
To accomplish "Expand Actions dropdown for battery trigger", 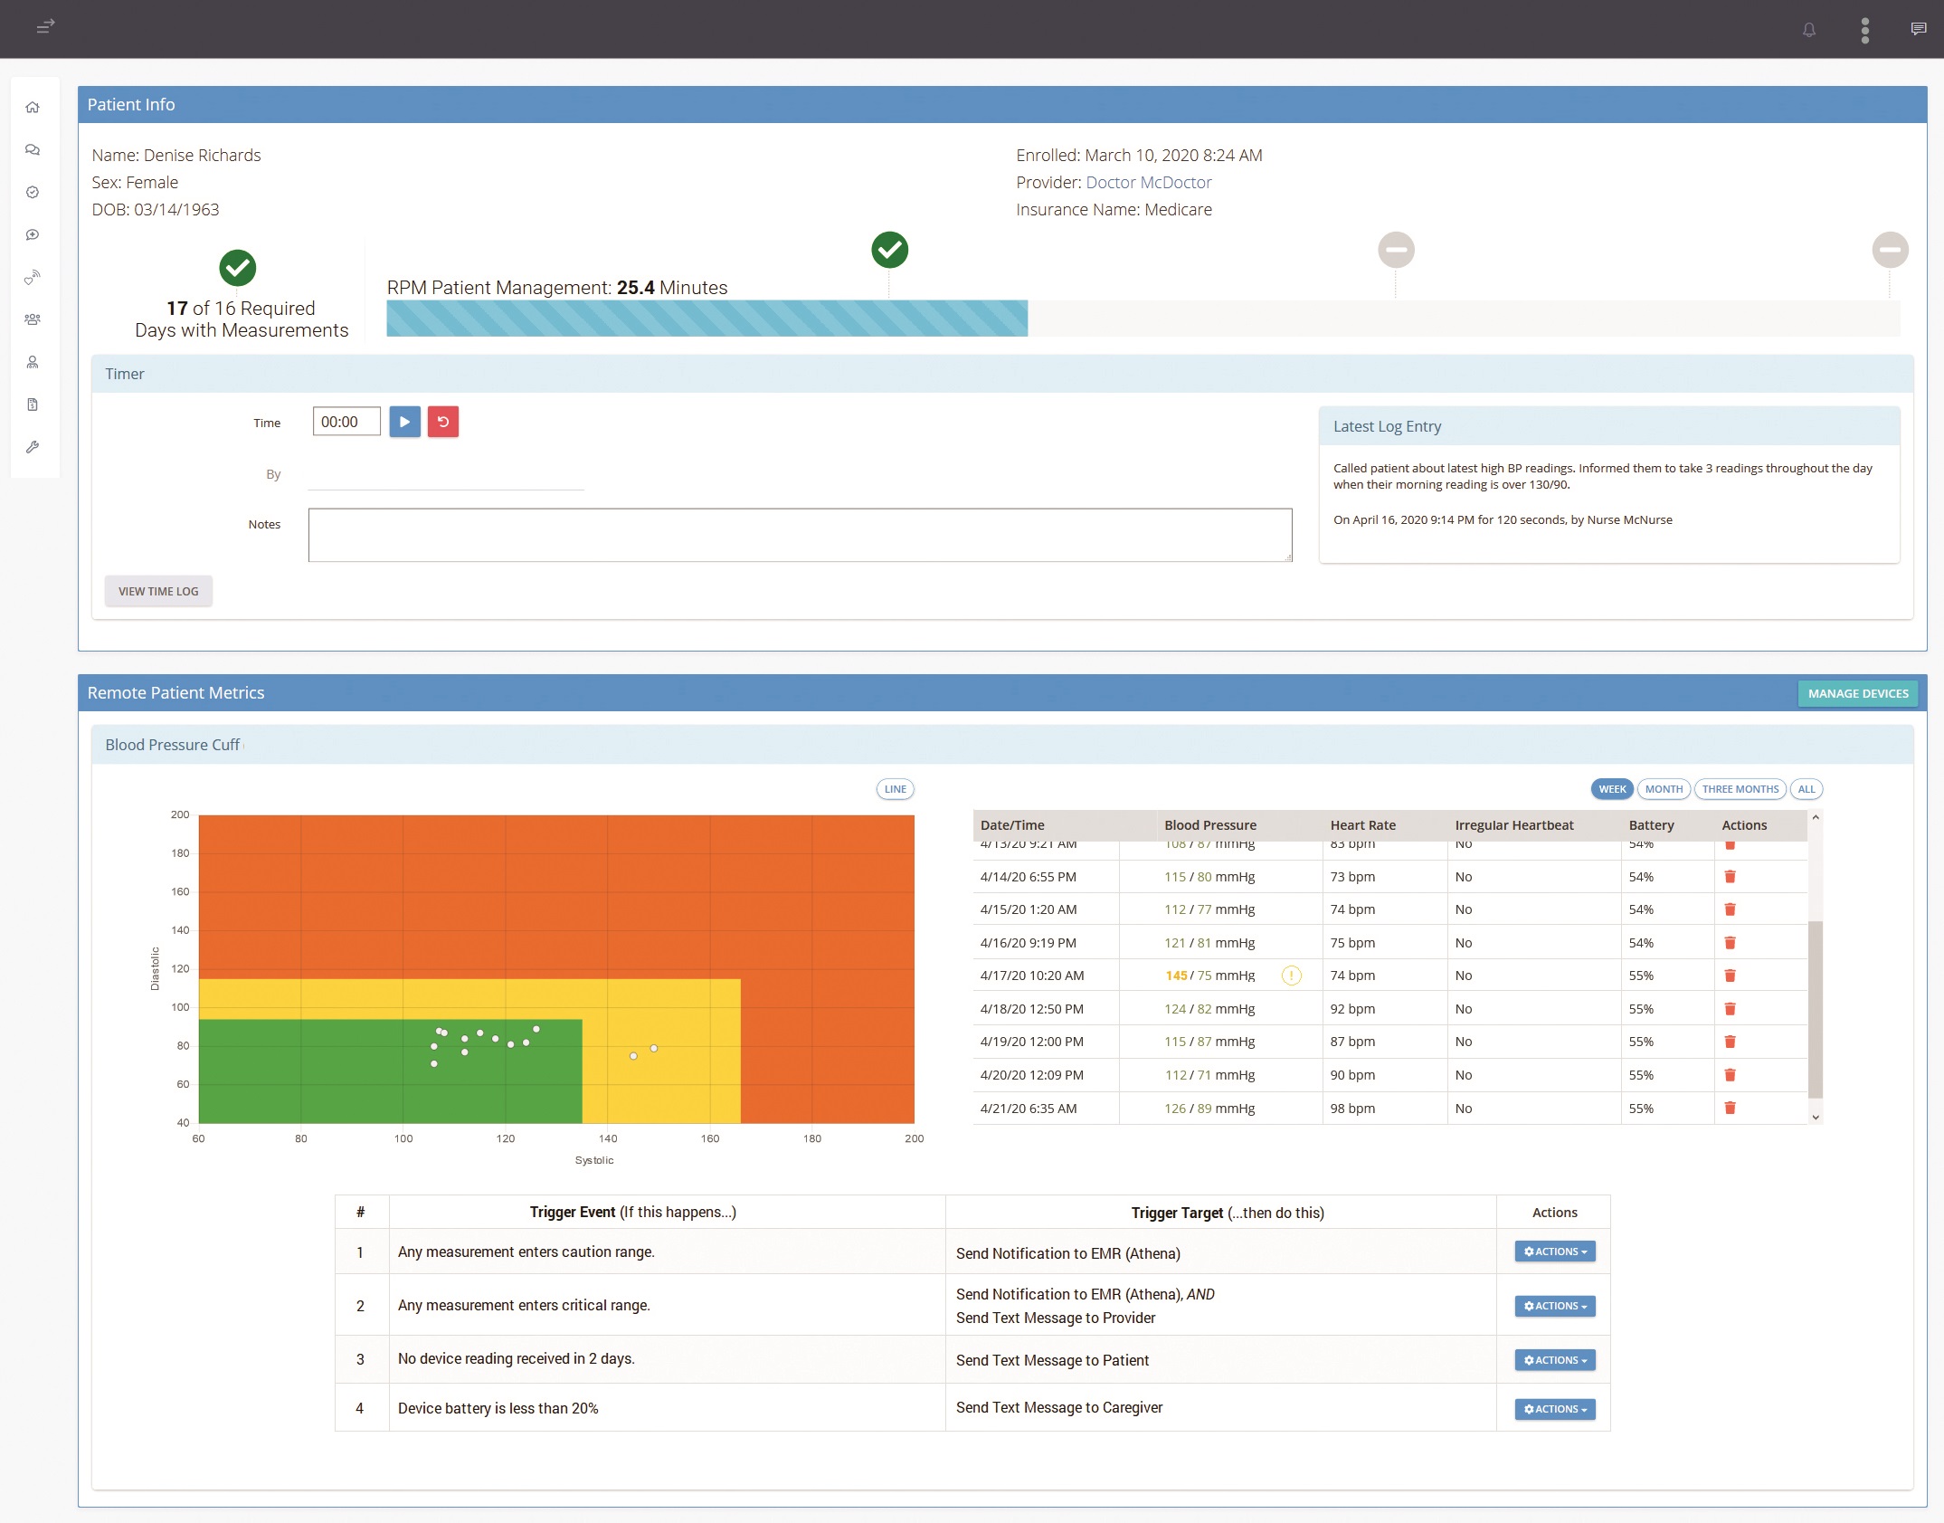I will click(x=1554, y=1409).
